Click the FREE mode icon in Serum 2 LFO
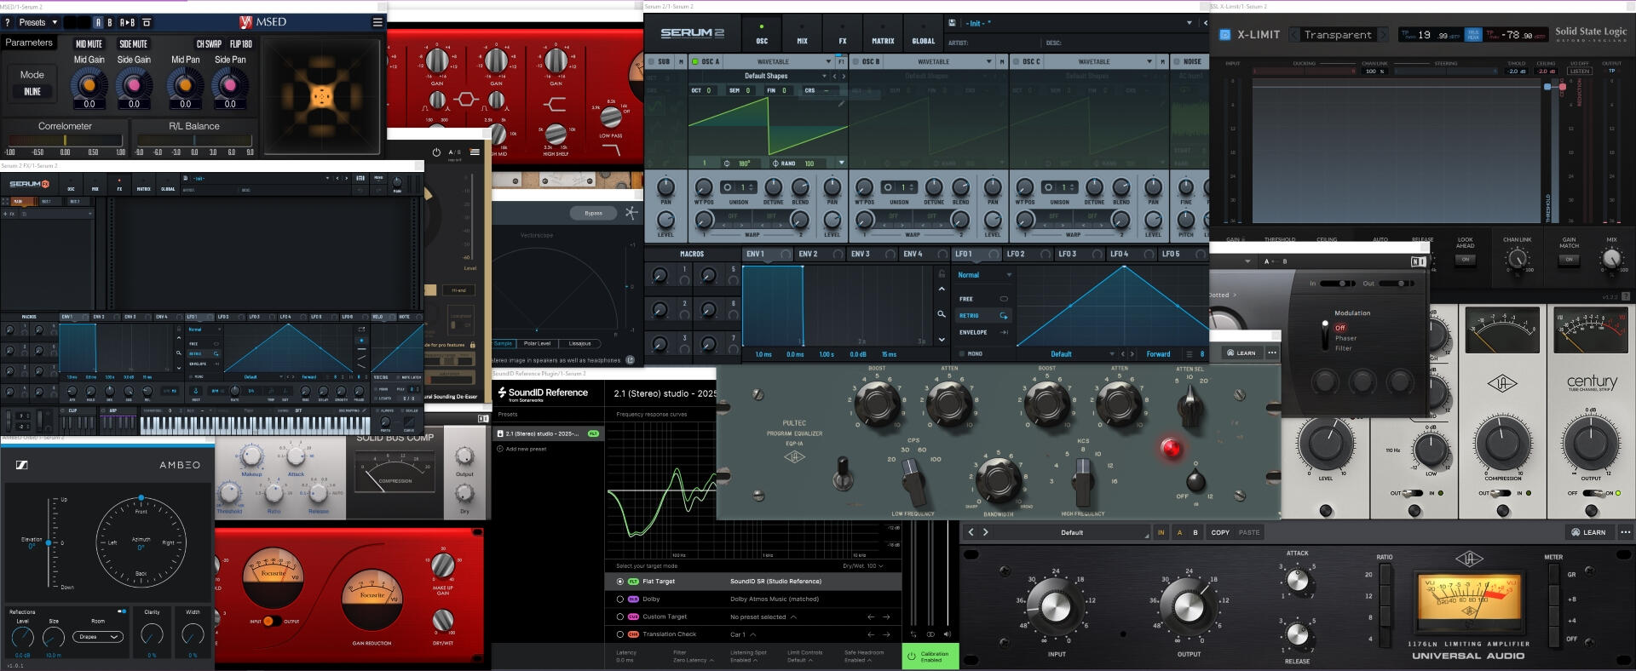Image resolution: width=1636 pixels, height=671 pixels. click(x=1004, y=299)
